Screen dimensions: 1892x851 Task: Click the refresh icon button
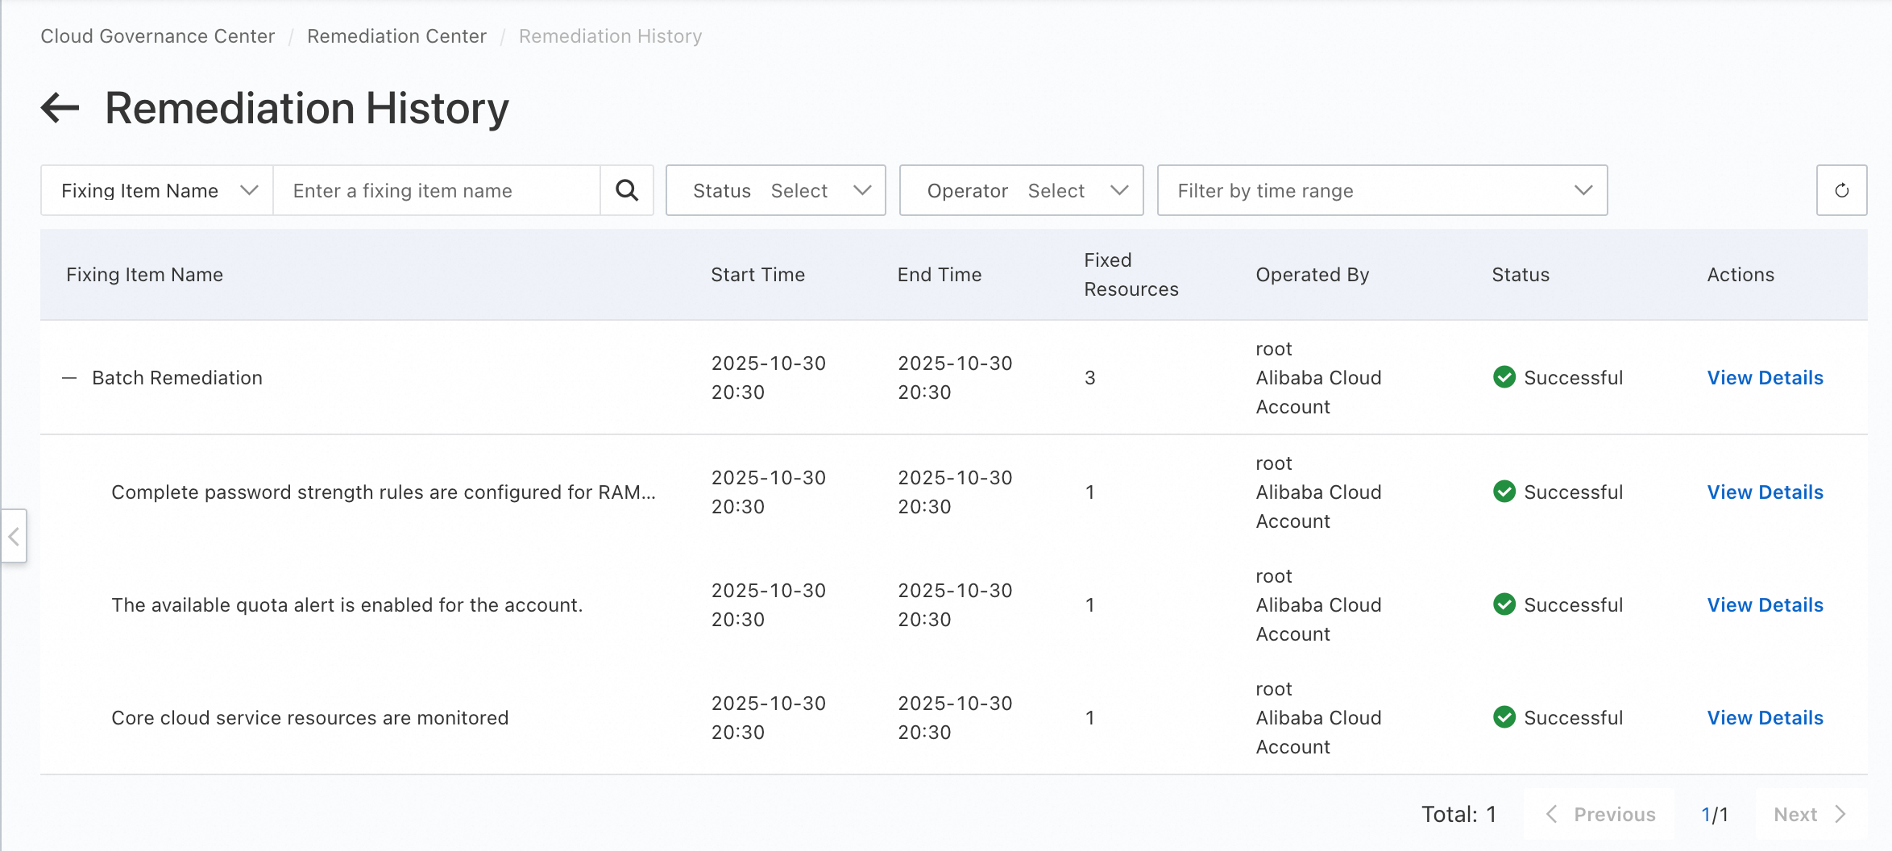pos(1841,191)
